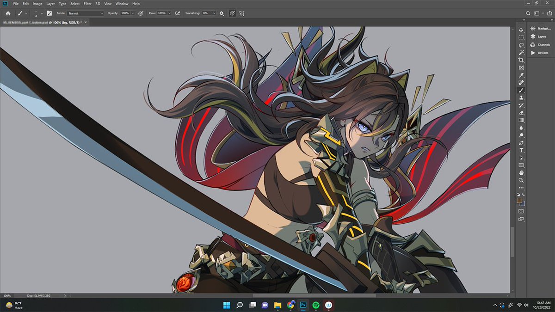Screen dimensions: 555x312
Task: Select the Frame tool
Action: tap(521, 67)
